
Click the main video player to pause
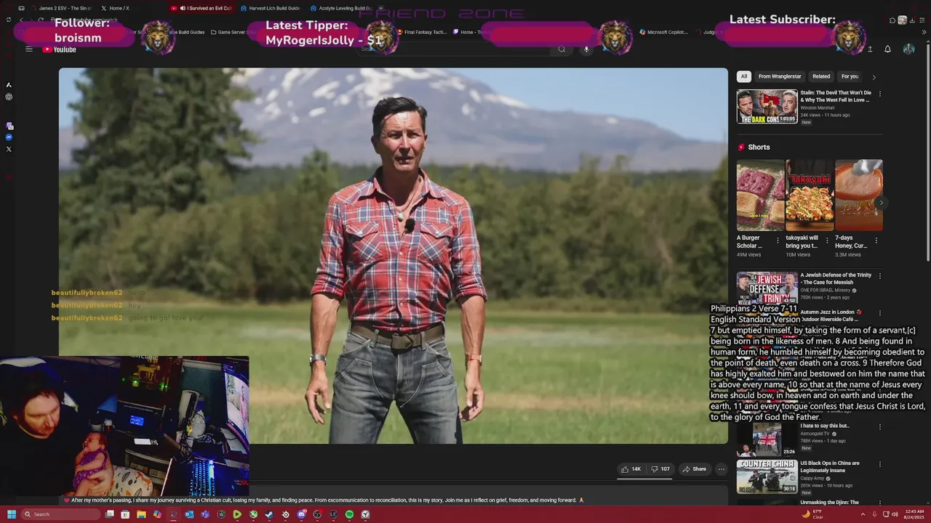[x=393, y=256]
